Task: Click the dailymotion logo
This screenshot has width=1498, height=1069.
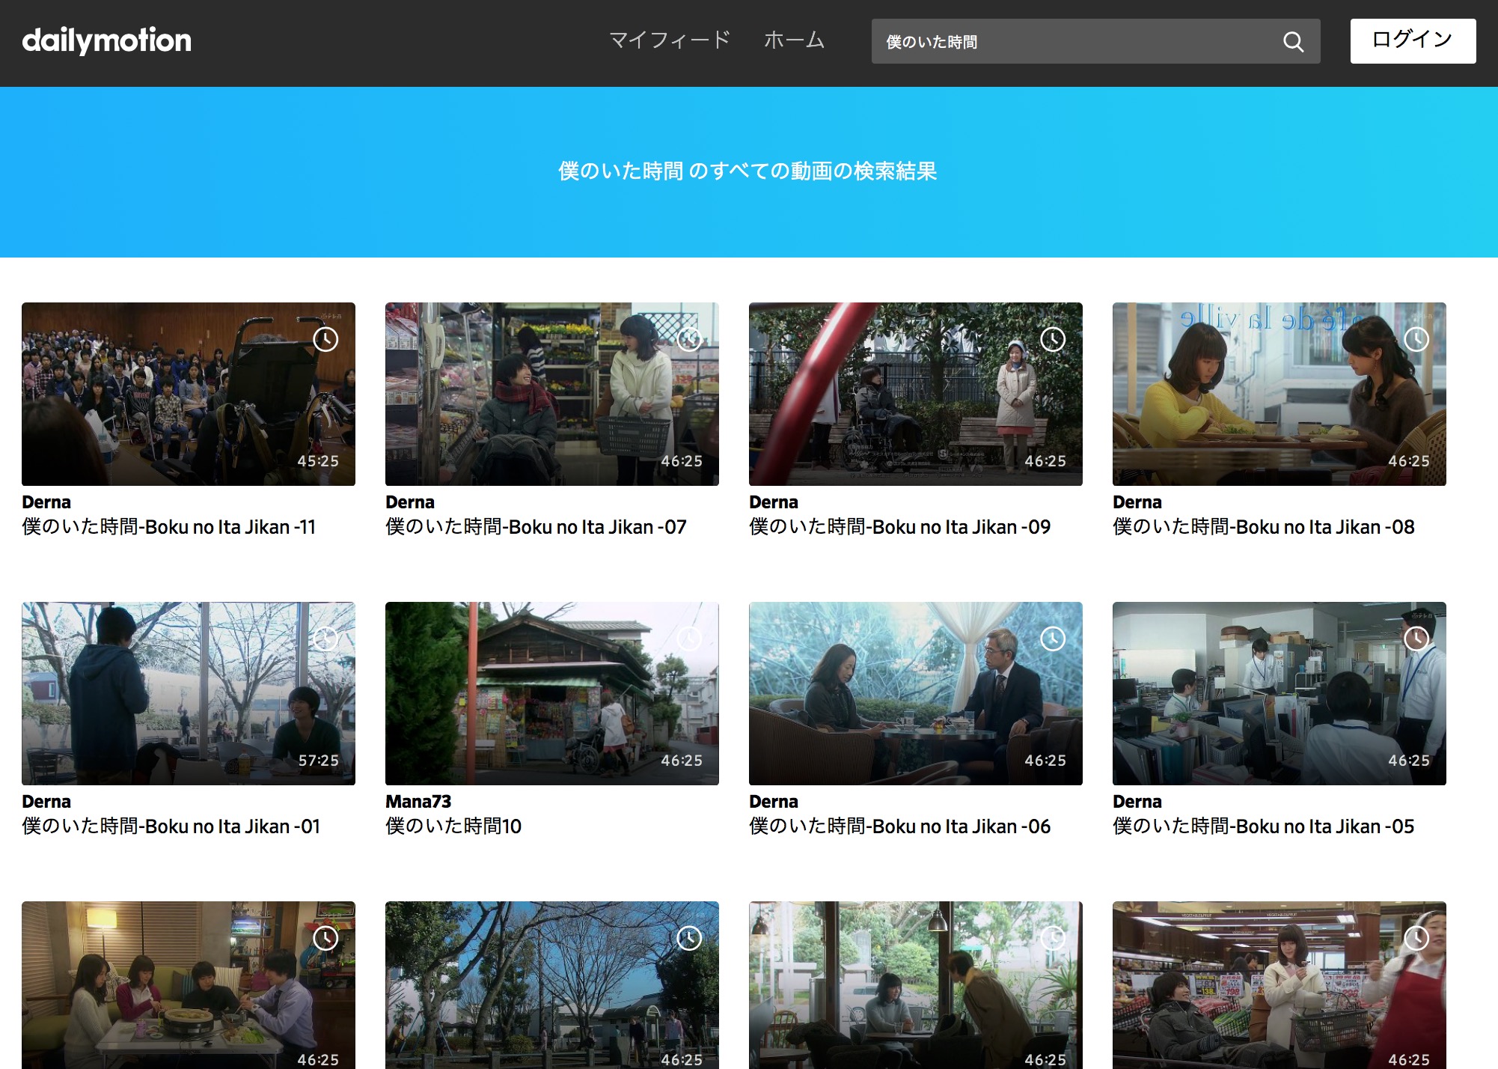Action: [x=107, y=40]
